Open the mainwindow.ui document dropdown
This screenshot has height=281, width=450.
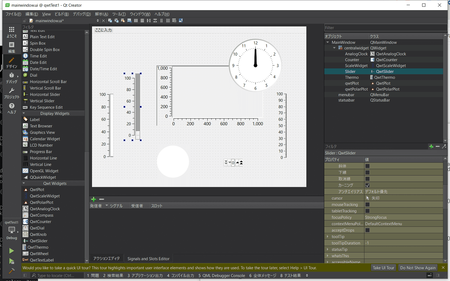(x=98, y=21)
